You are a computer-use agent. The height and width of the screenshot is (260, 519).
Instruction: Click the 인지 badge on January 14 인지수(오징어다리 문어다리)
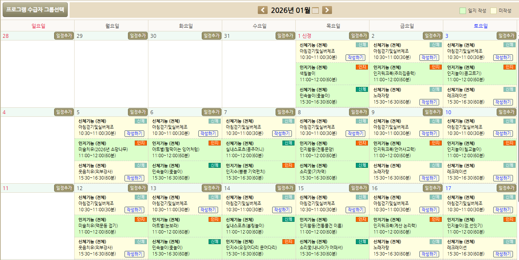[x=288, y=242]
